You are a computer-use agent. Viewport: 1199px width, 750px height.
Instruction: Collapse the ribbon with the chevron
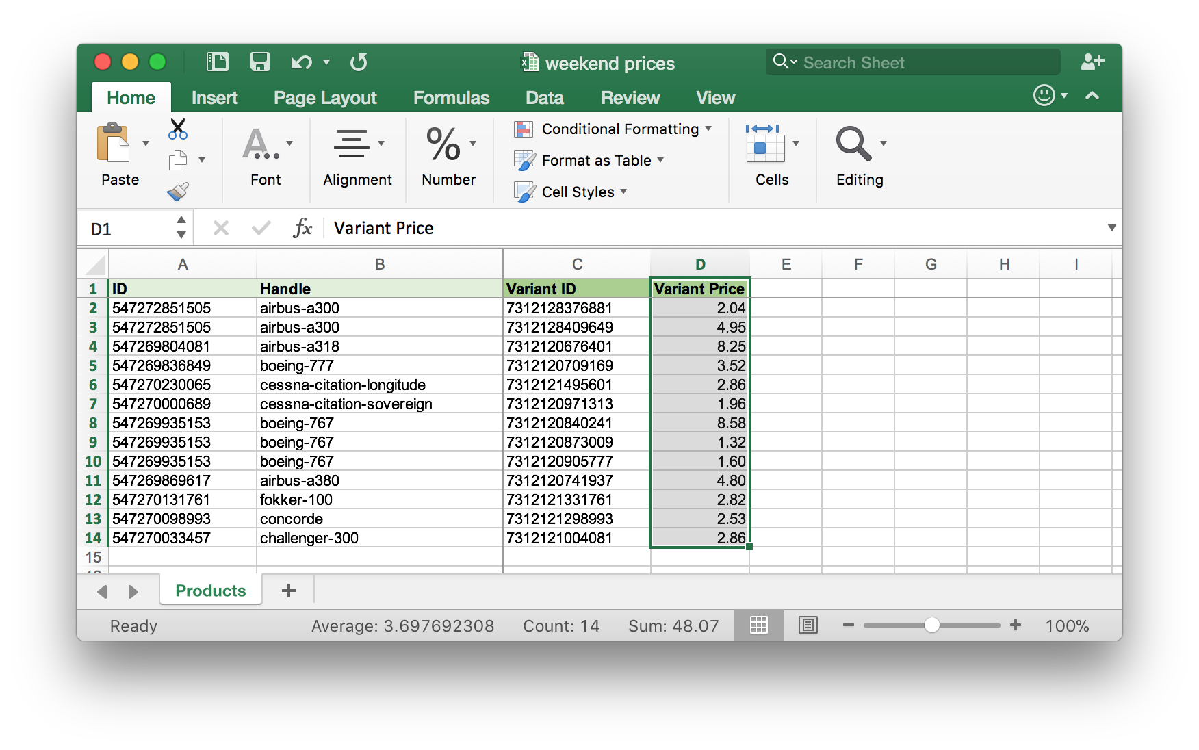[x=1092, y=96]
